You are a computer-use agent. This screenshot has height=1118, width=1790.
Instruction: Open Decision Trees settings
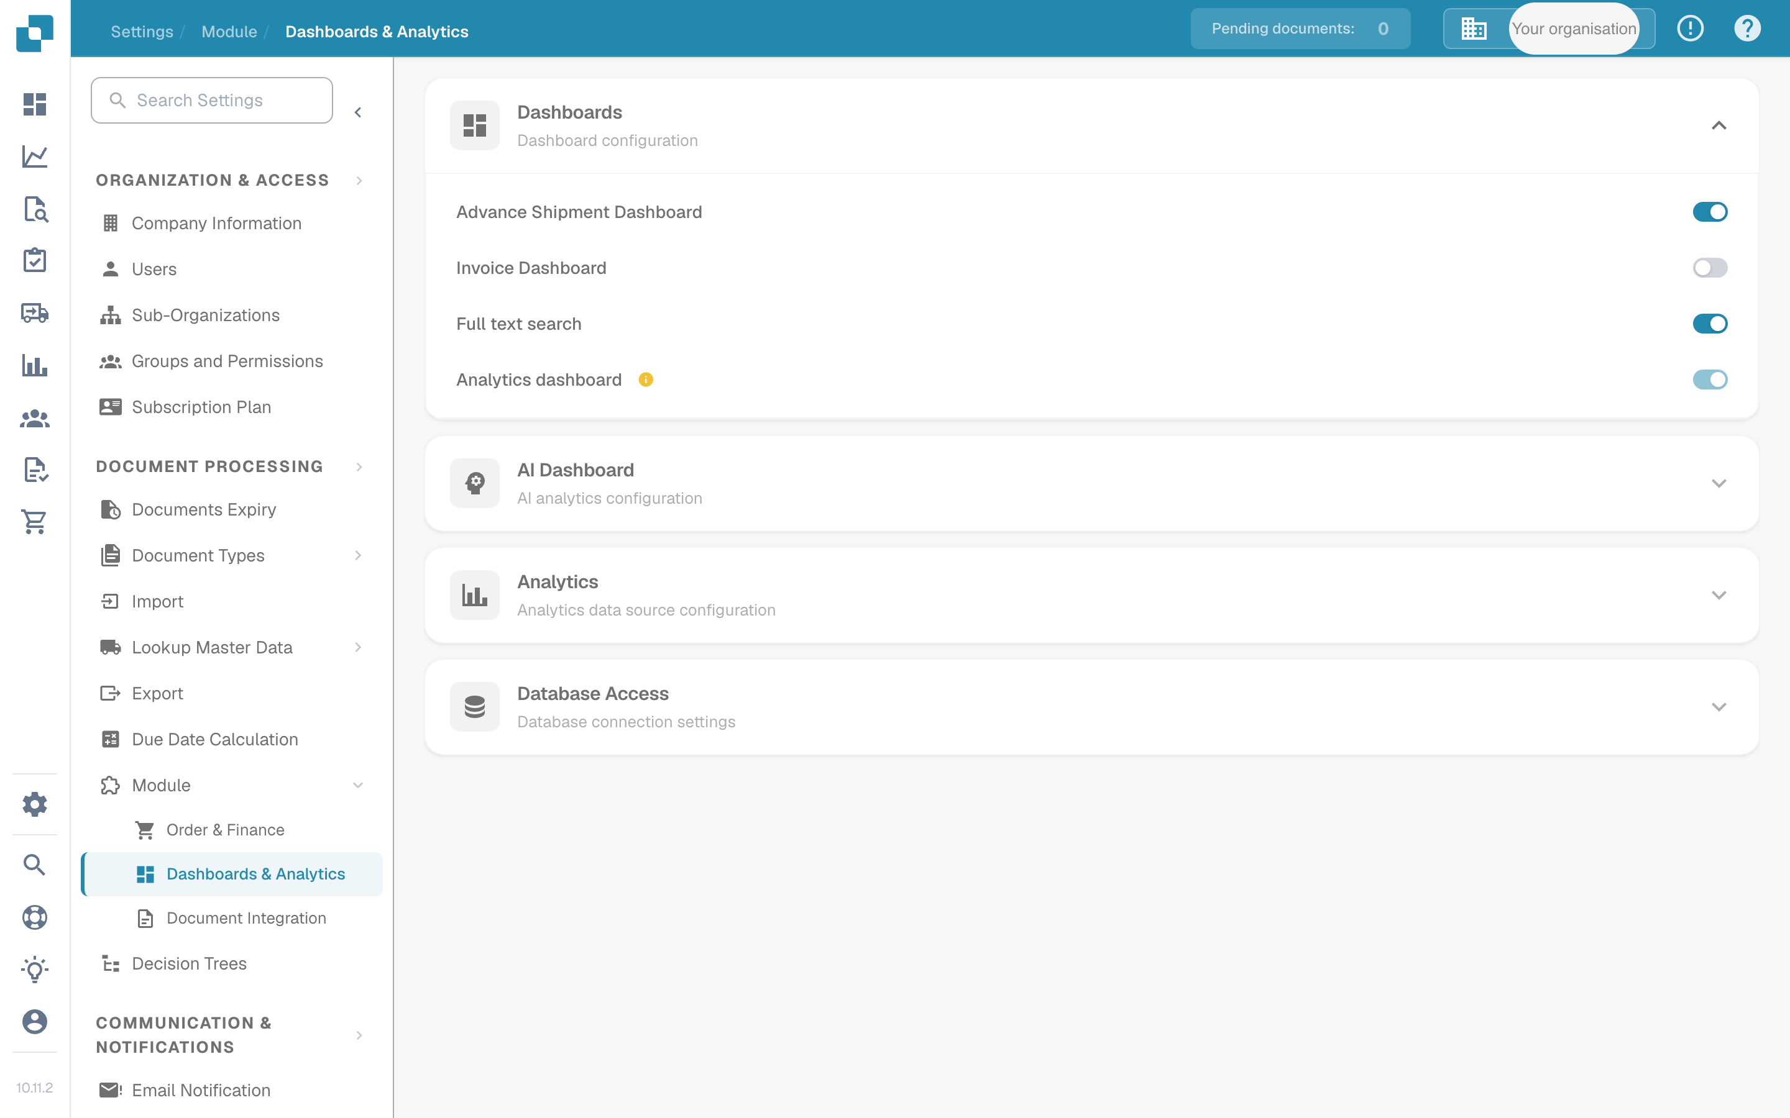(188, 963)
